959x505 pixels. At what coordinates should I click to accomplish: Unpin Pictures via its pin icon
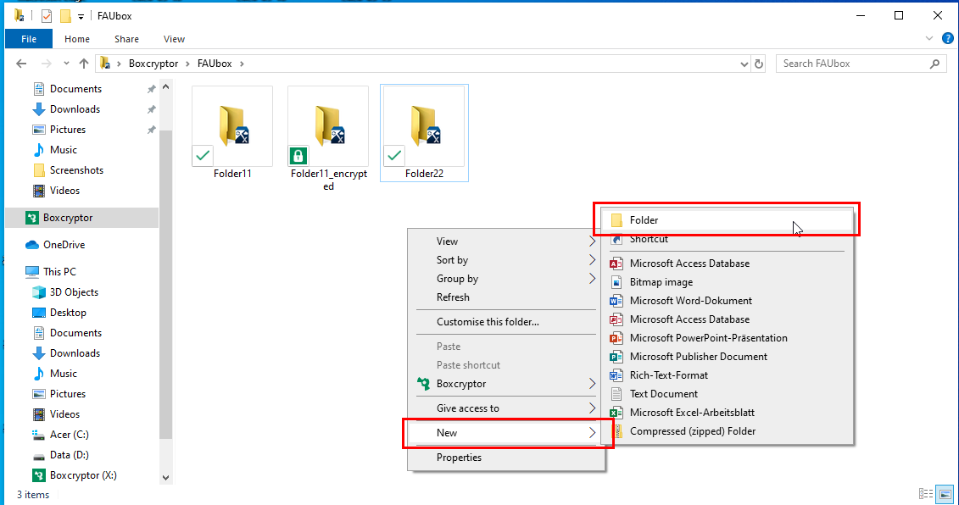[x=151, y=130]
